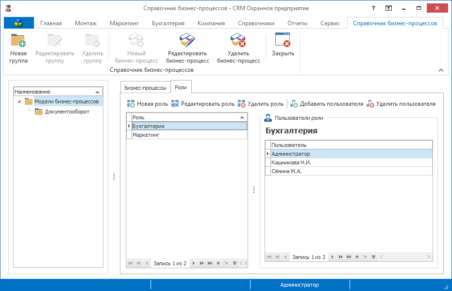452x291 pixels.
Task: Click splitter dots between roles and users
Action: 254,190
